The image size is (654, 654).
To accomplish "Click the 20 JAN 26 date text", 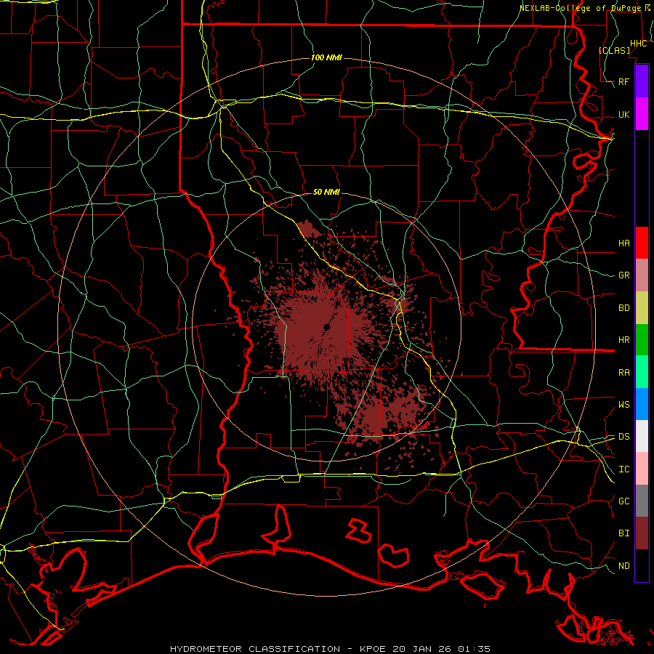I will (x=421, y=649).
